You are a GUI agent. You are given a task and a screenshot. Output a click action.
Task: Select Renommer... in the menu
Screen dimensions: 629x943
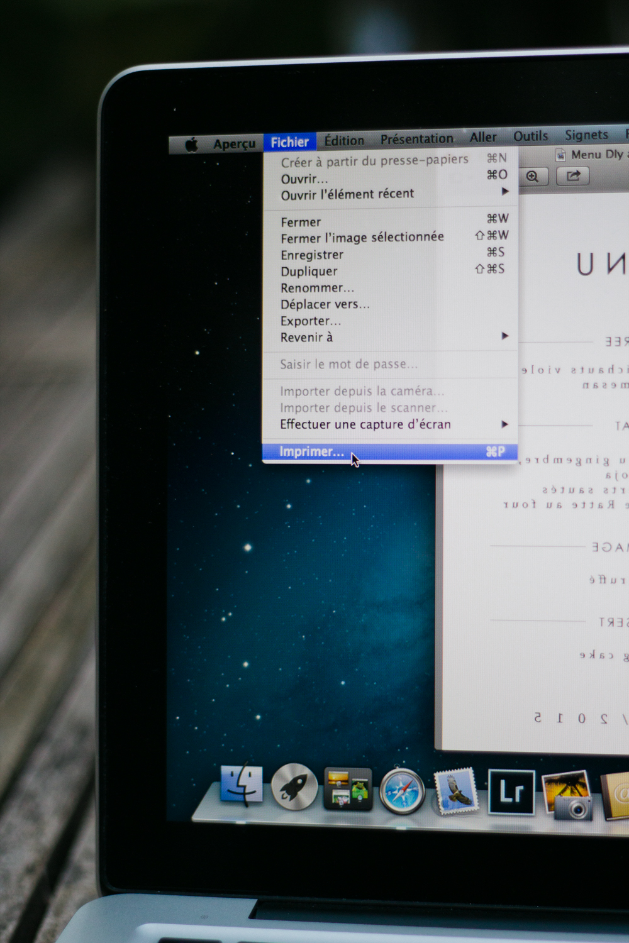pyautogui.click(x=390, y=287)
